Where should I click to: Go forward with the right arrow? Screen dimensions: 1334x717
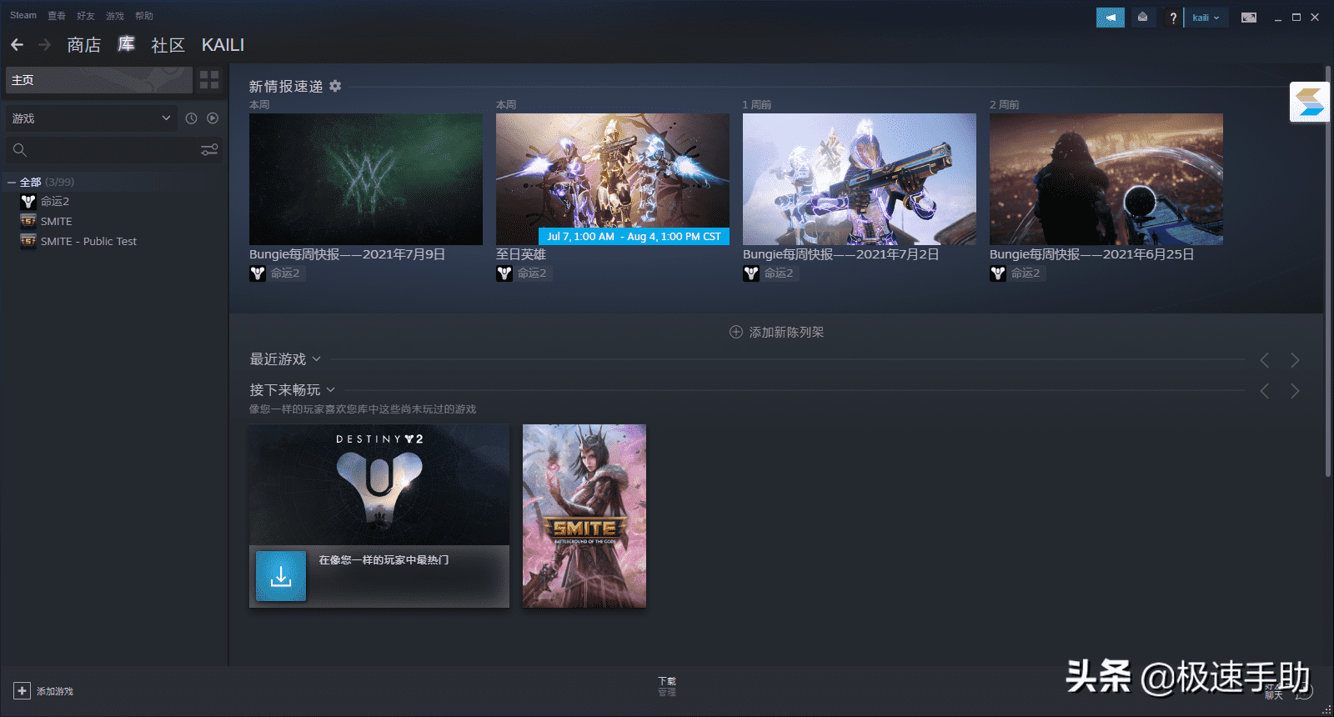click(45, 45)
